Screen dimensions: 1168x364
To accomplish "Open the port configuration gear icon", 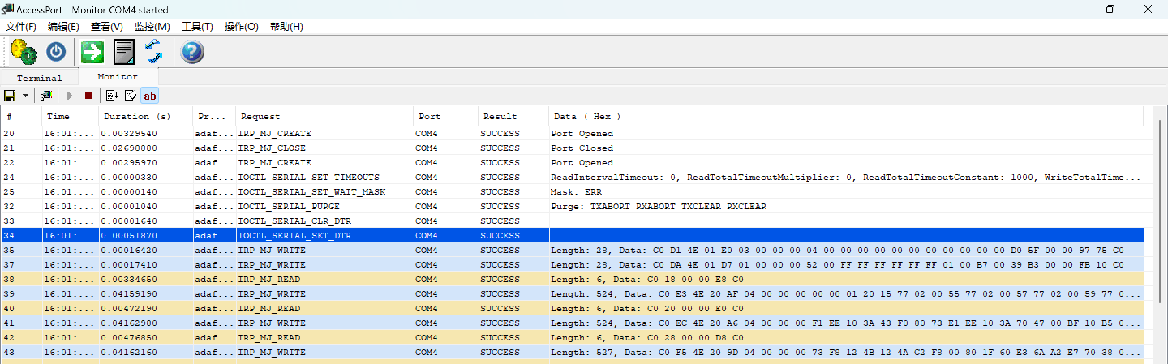I will [x=24, y=51].
